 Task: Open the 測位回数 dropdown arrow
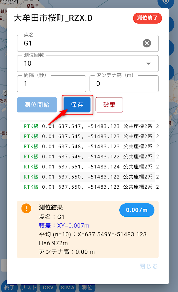click(149, 64)
